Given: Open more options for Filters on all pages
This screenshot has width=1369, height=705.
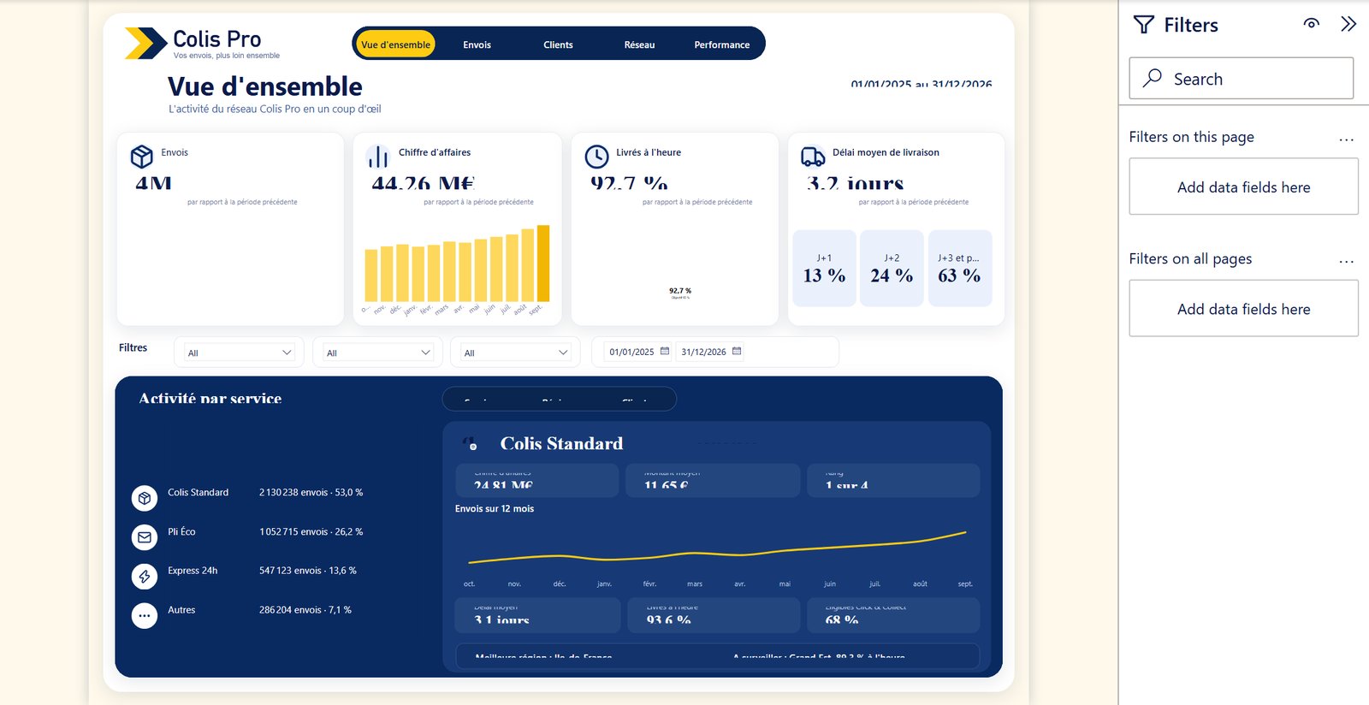Looking at the screenshot, I should [1346, 262].
